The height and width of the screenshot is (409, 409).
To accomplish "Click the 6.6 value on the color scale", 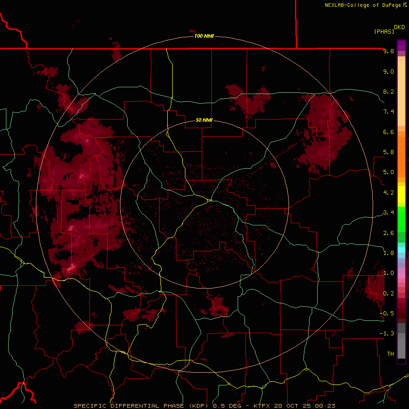I will coord(389,132).
